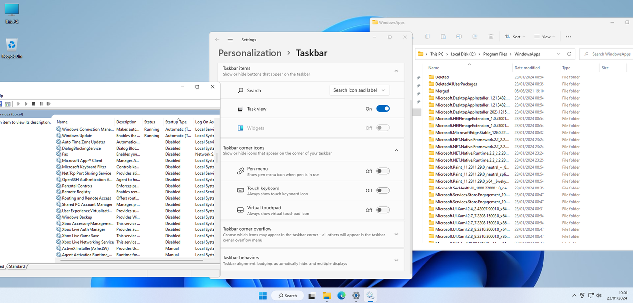Click the Start service play icon in Services toolbar
Screen dimensions: 633x303
click(19, 104)
